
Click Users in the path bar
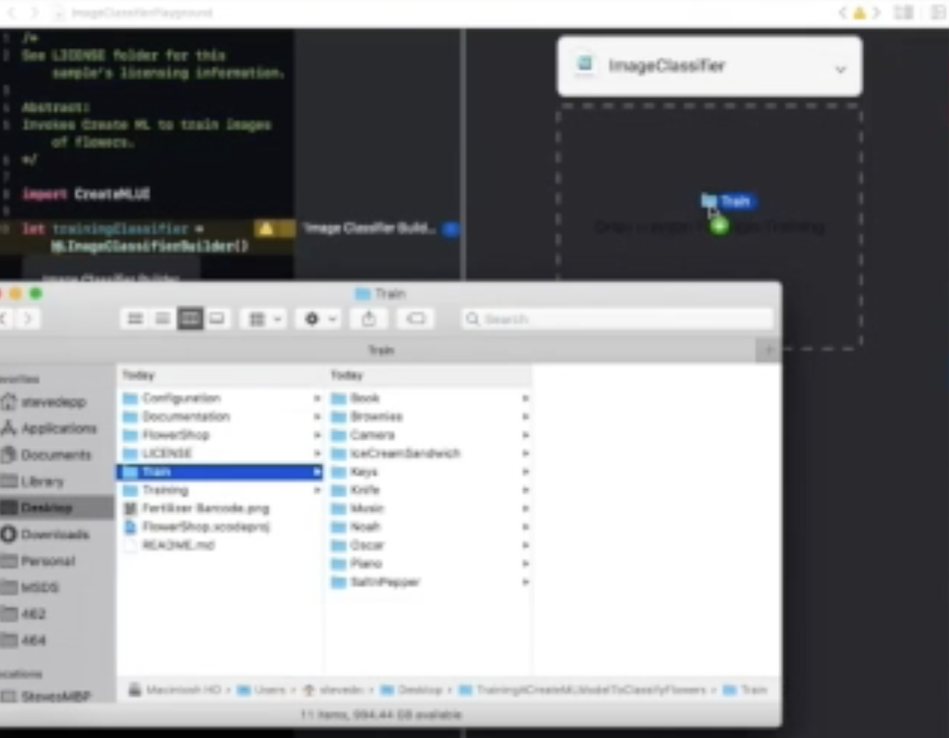tap(261, 690)
